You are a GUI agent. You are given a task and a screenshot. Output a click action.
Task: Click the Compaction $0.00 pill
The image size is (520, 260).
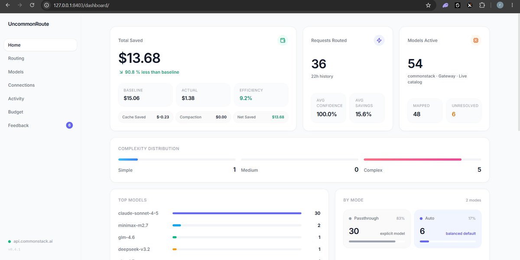[x=203, y=117]
